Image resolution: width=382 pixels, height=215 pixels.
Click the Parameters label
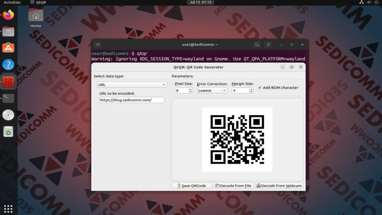pyautogui.click(x=182, y=76)
